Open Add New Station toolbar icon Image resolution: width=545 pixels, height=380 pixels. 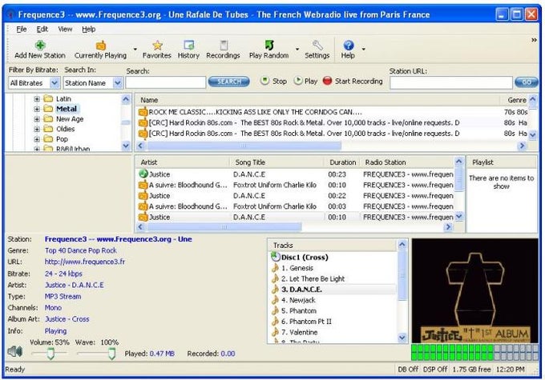point(40,45)
